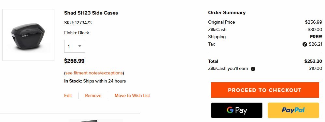Viewport: 325px width, 122px height.
Task: Click the Proceed to Checkout button
Action: coord(265,90)
